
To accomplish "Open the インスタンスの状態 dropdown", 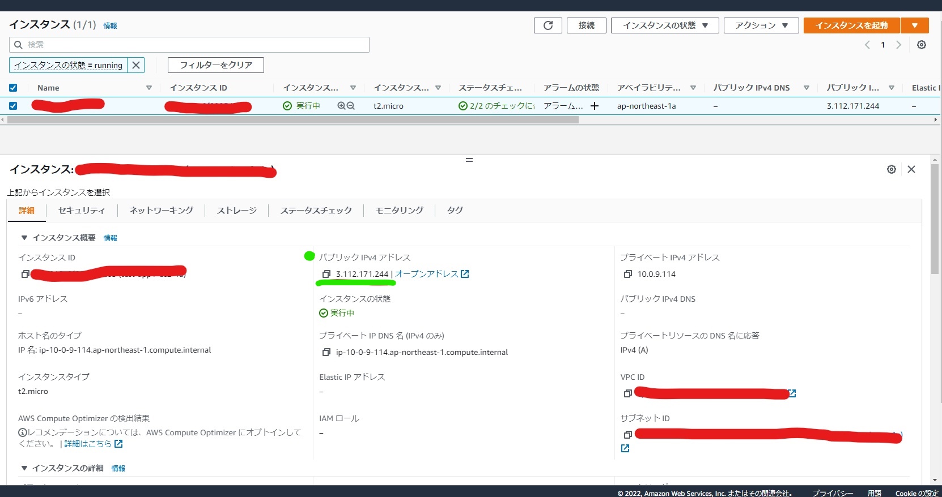I will tap(665, 25).
